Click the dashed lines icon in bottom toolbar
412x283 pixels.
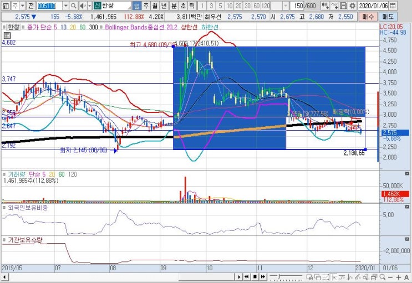point(325,277)
